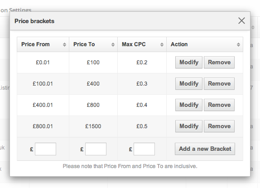The width and height of the screenshot is (260, 188).
Task: Modify the £800.01 to £1500 bracket
Action: (x=189, y=126)
